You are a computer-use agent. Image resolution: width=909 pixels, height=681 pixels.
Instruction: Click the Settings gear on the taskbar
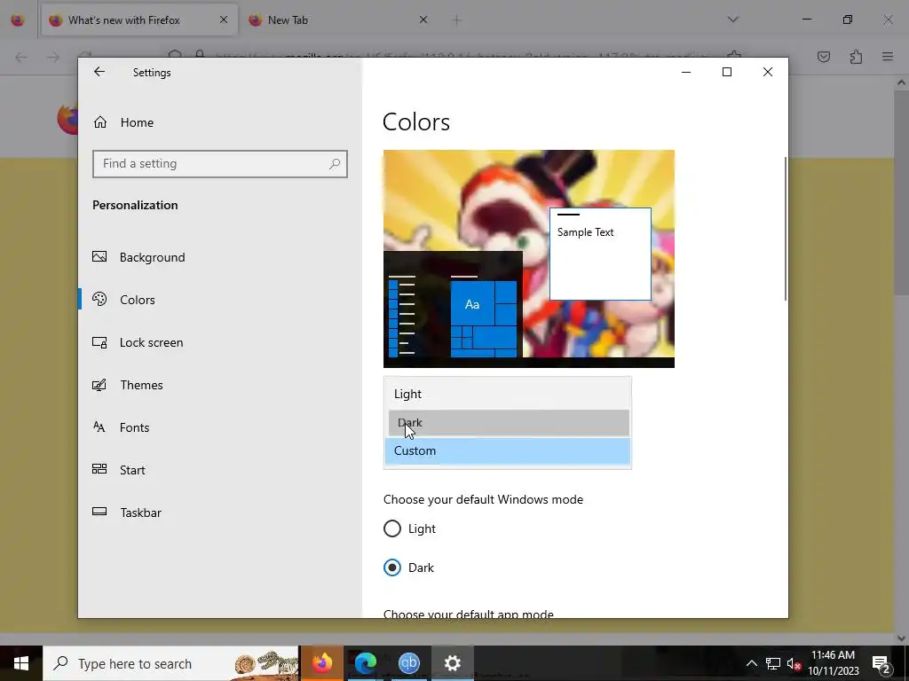[452, 663]
